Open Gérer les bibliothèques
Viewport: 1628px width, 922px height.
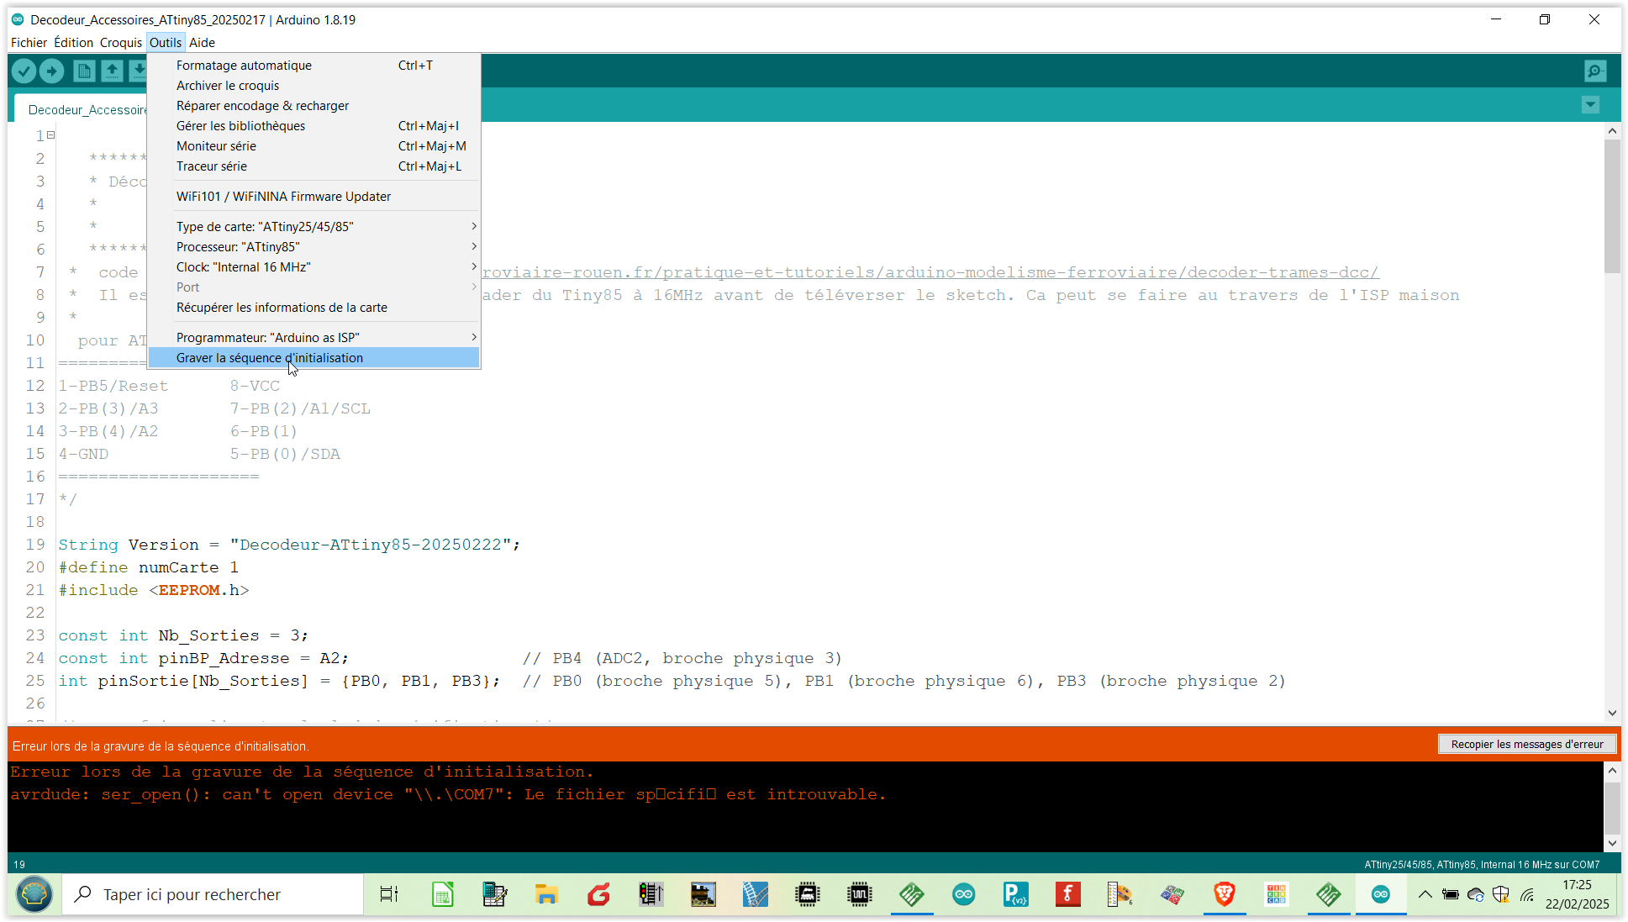click(x=313, y=126)
